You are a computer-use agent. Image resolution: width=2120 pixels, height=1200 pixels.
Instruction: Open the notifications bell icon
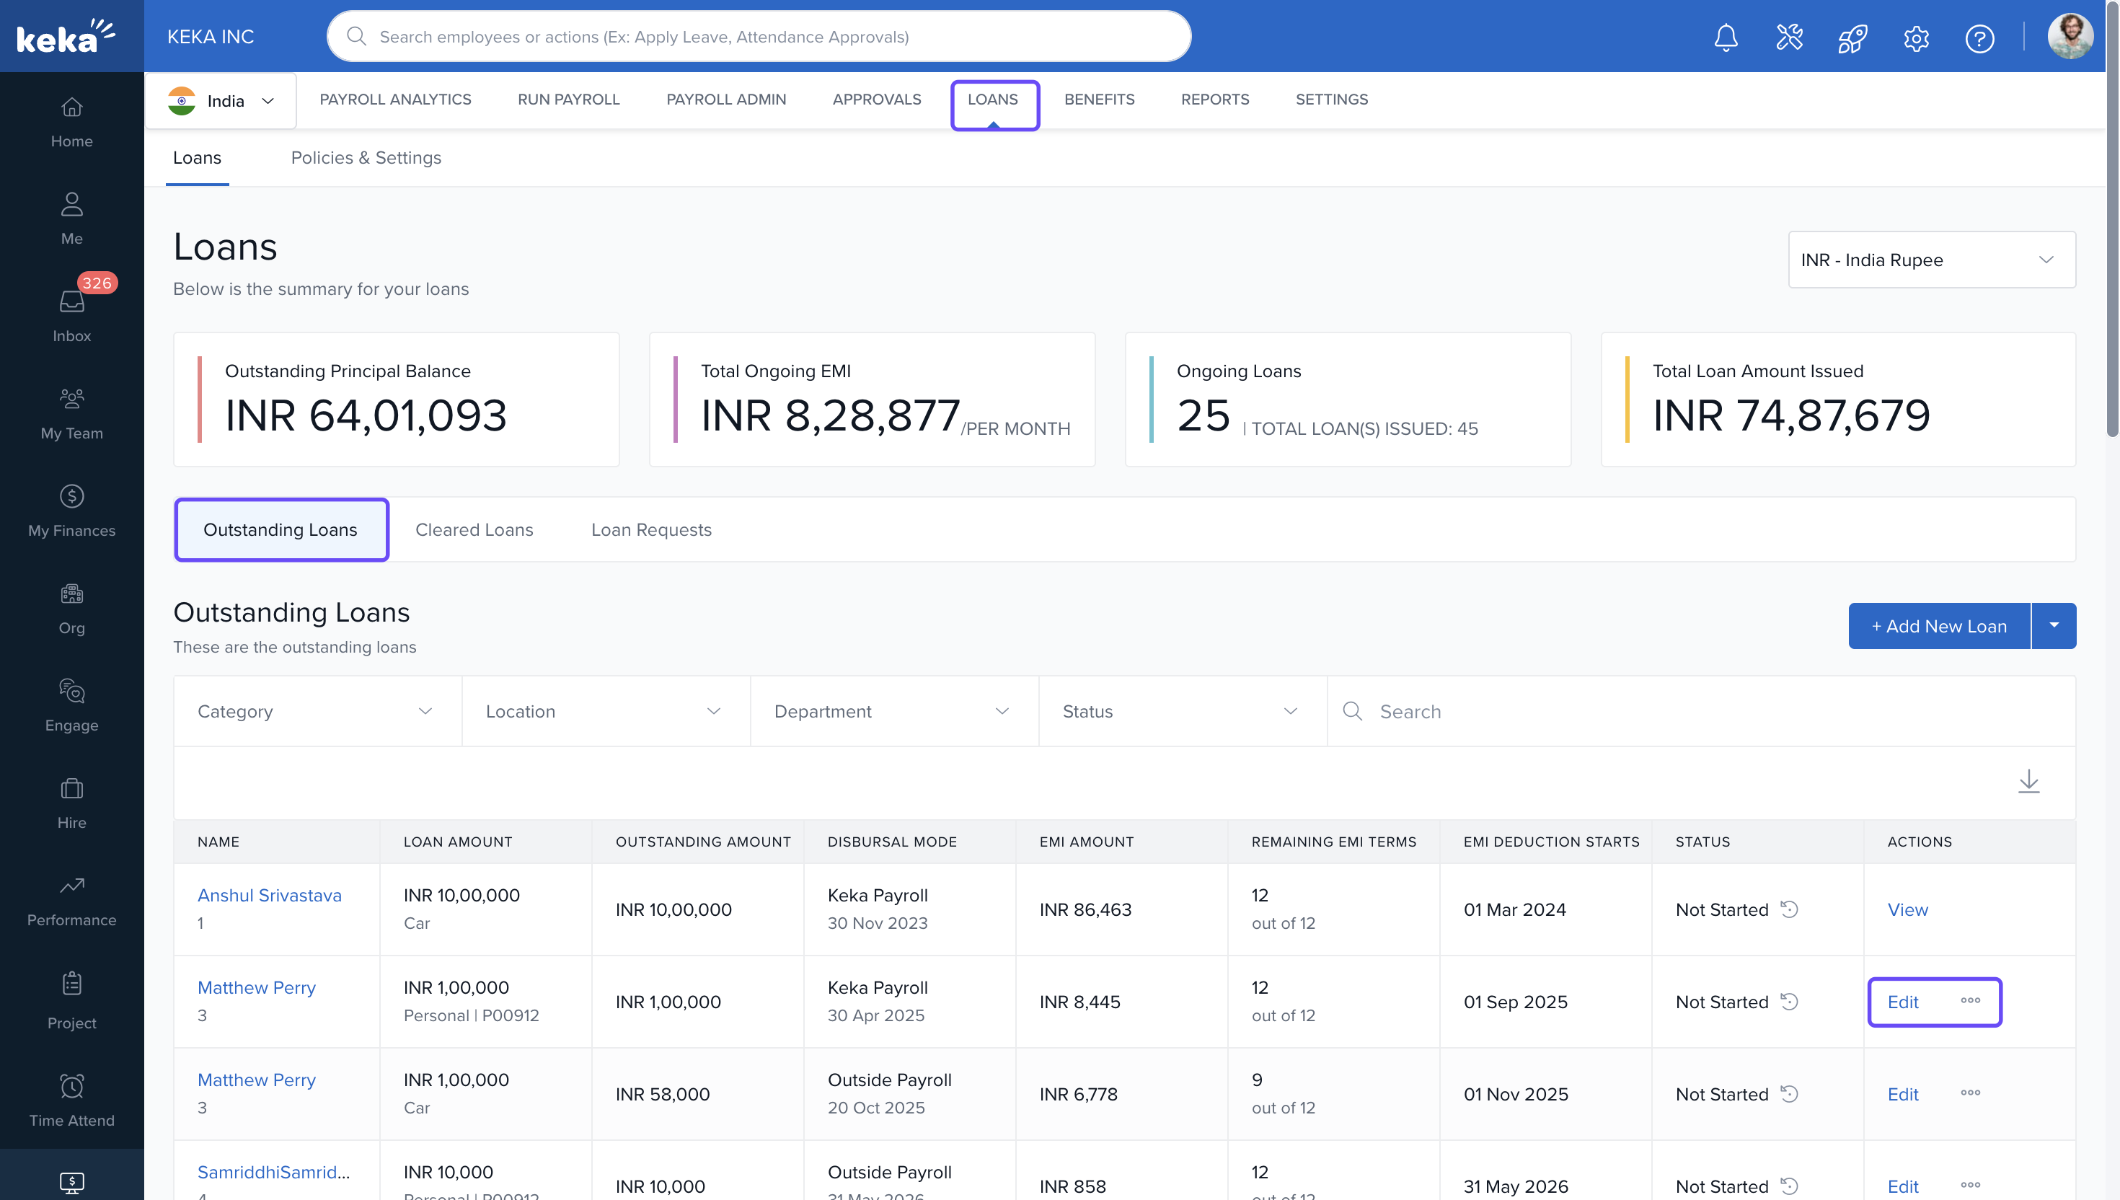click(x=1726, y=37)
